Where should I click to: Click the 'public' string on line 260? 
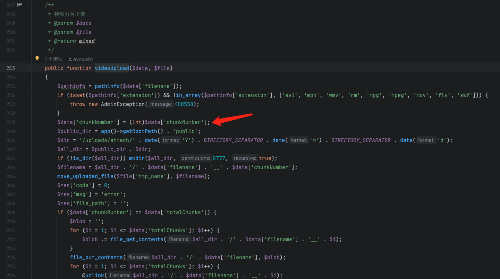[x=185, y=131]
